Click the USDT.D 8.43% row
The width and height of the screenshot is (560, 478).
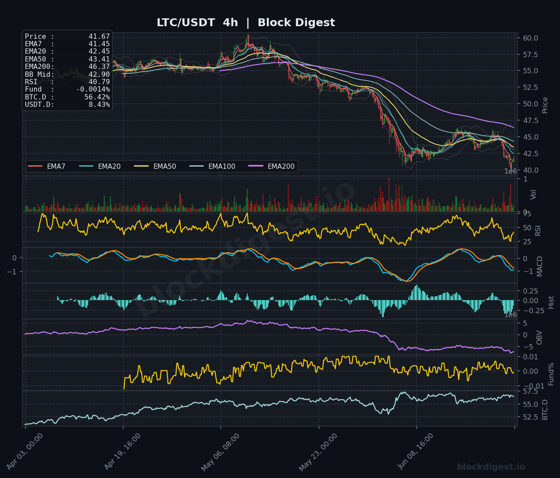67,105
